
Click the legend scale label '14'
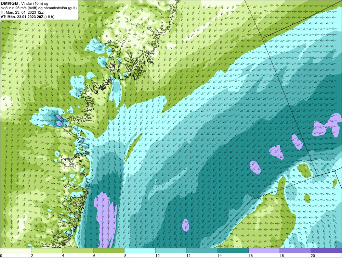[x=220, y=256]
